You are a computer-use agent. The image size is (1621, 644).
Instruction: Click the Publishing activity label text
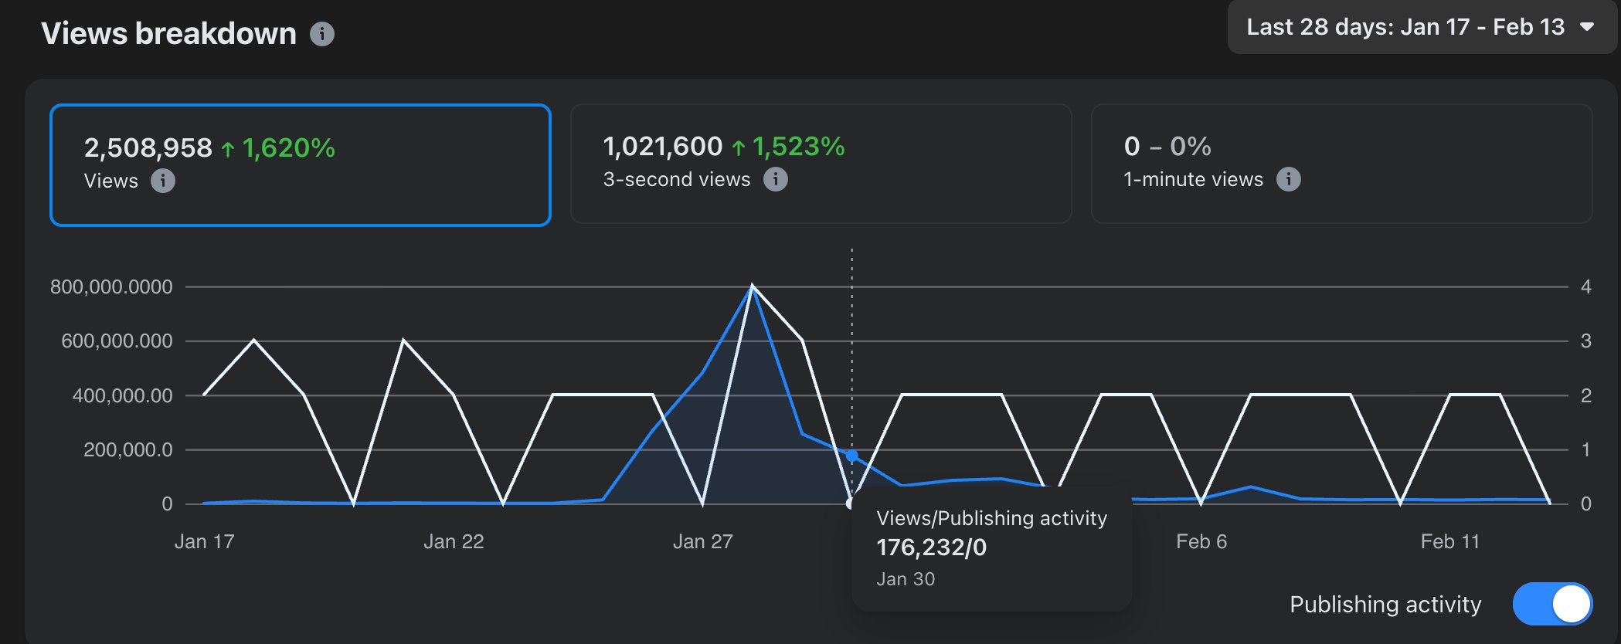[1385, 604]
